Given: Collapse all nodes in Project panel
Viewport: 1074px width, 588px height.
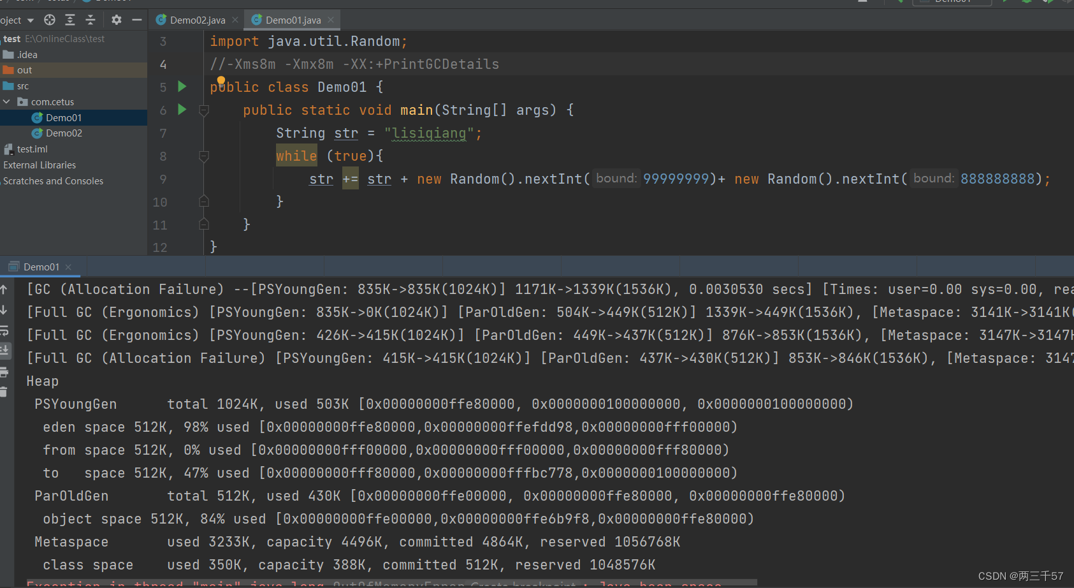Looking at the screenshot, I should (91, 20).
